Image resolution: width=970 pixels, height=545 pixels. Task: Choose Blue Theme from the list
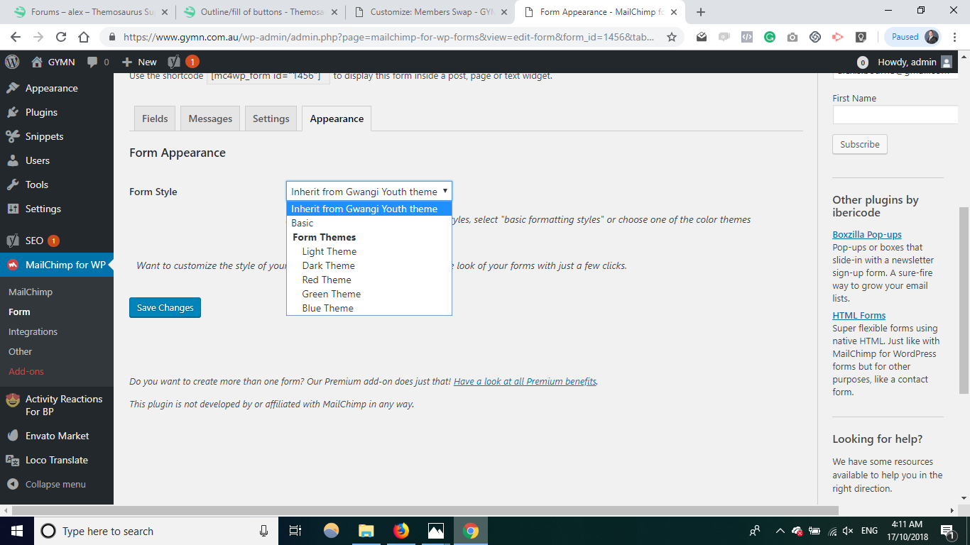click(x=369, y=308)
